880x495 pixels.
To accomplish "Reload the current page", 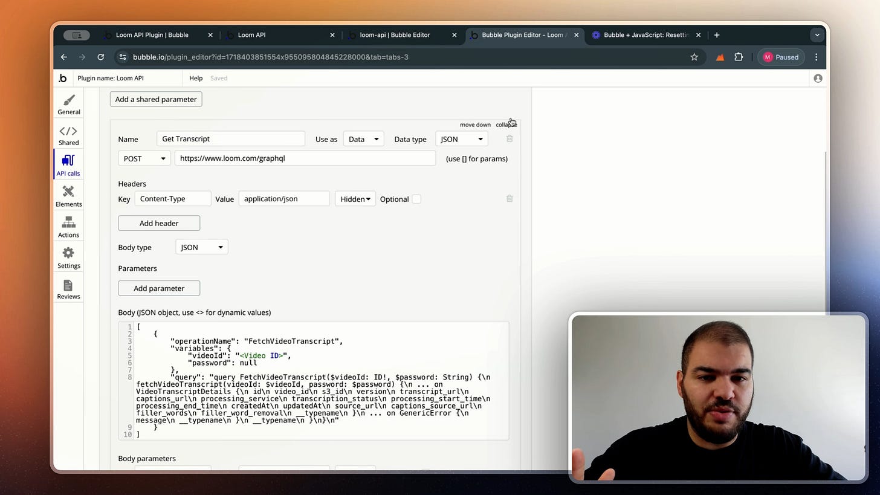I will coord(101,57).
